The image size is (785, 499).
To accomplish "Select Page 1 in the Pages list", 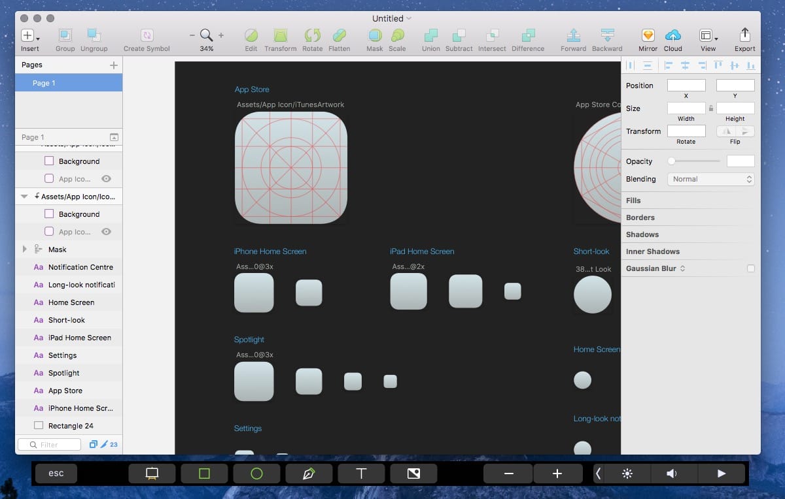I will [69, 83].
